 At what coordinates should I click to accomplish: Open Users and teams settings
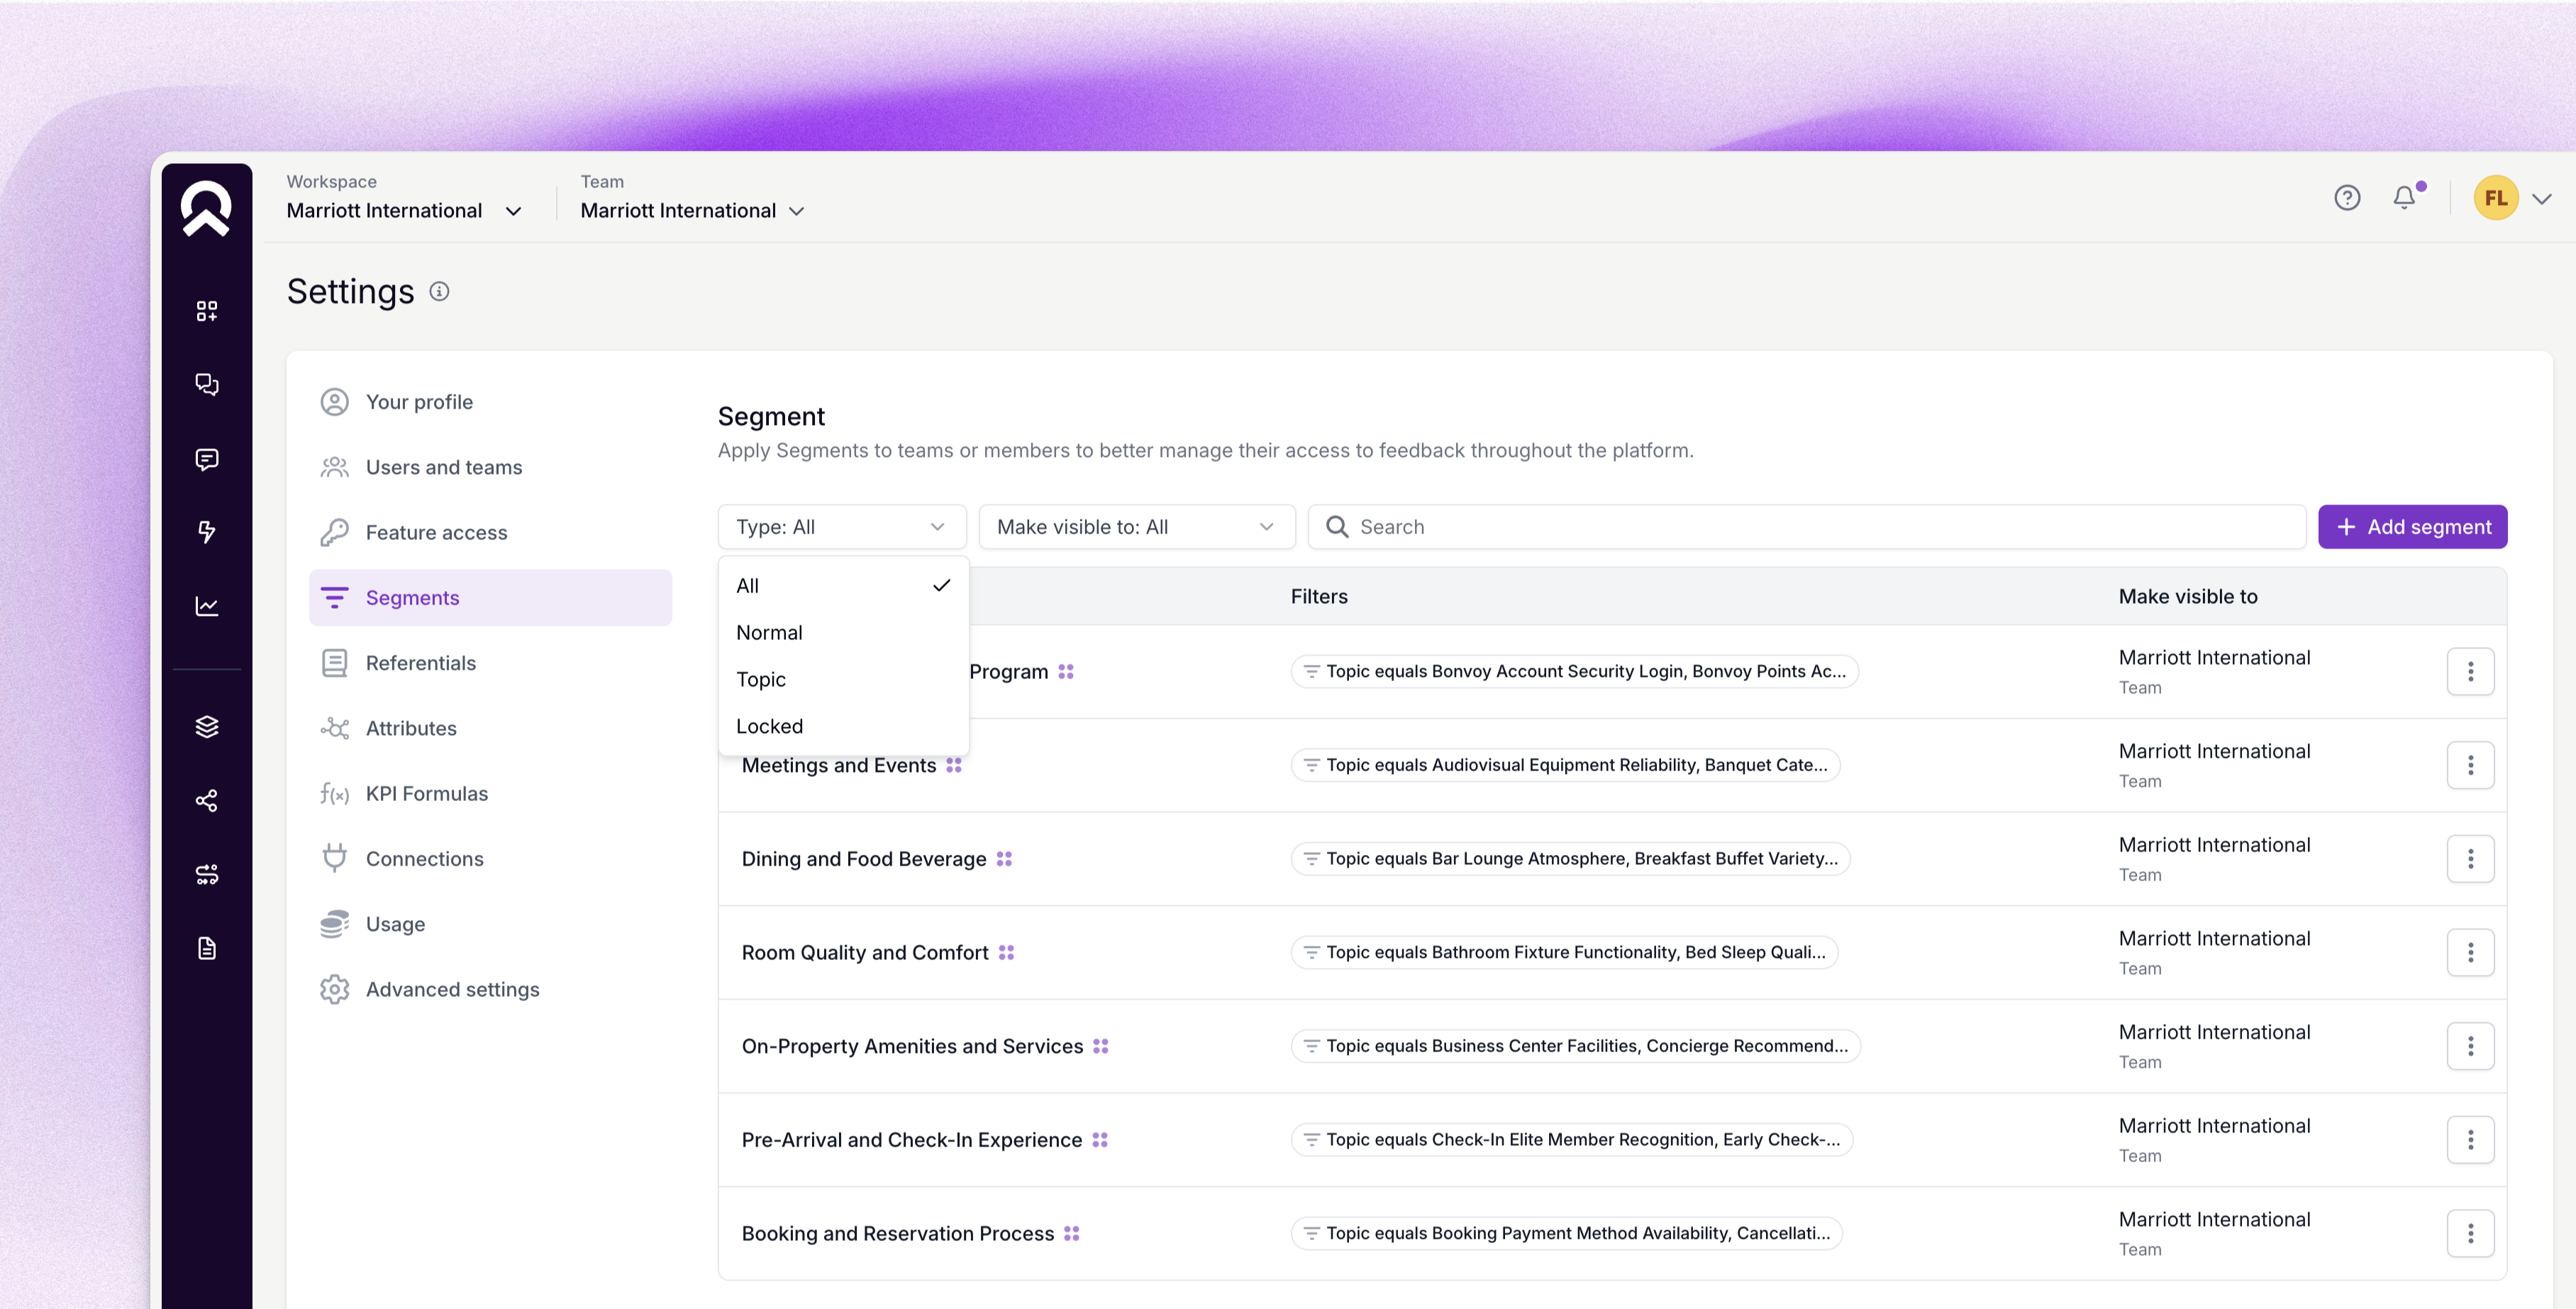point(490,467)
